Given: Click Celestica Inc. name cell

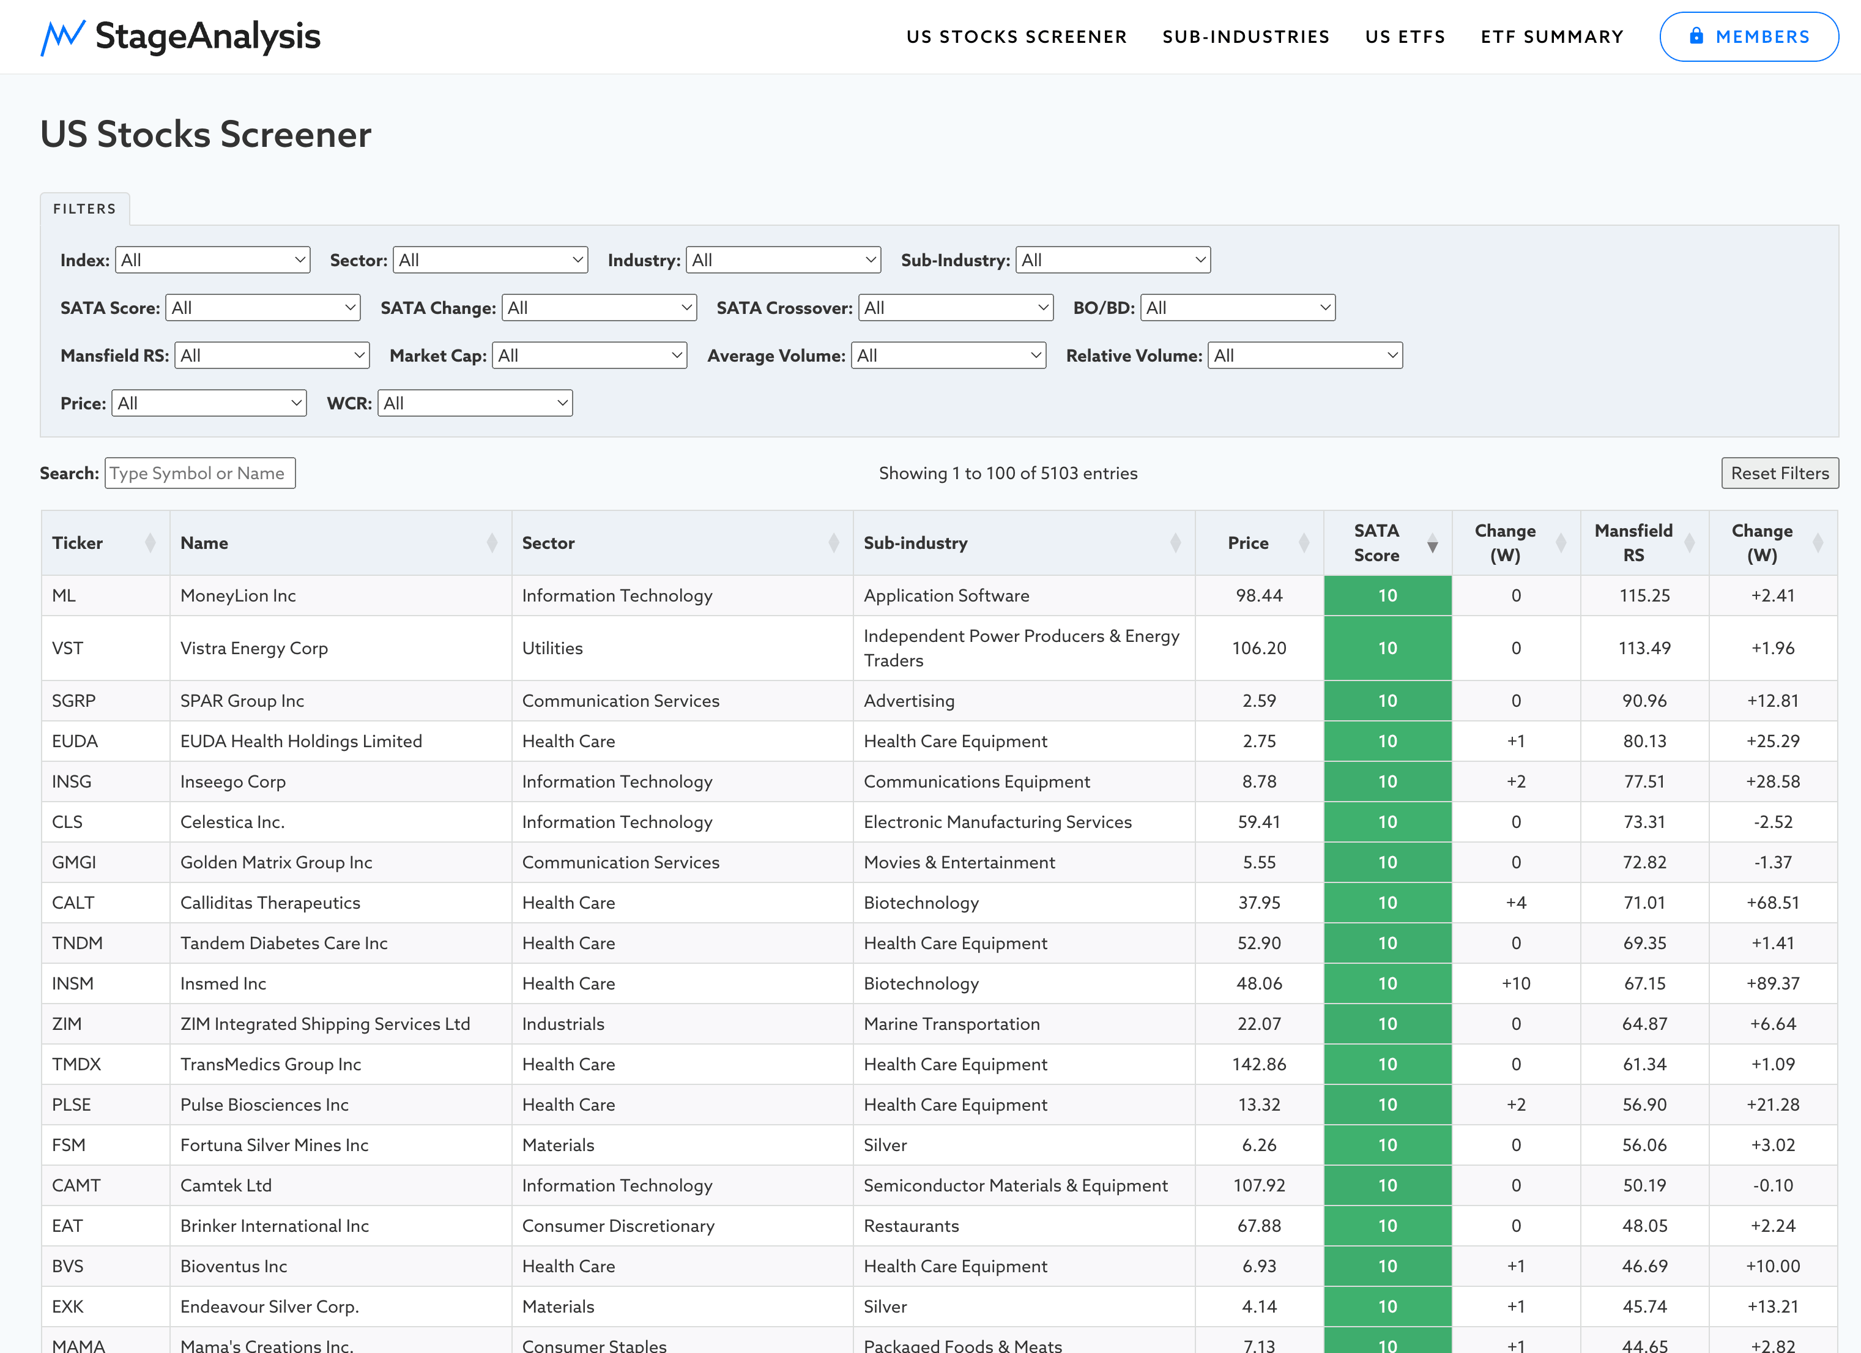Looking at the screenshot, I should [x=341, y=822].
